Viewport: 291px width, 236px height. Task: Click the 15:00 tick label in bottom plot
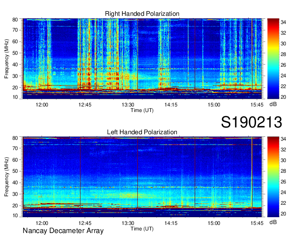(x=214, y=223)
